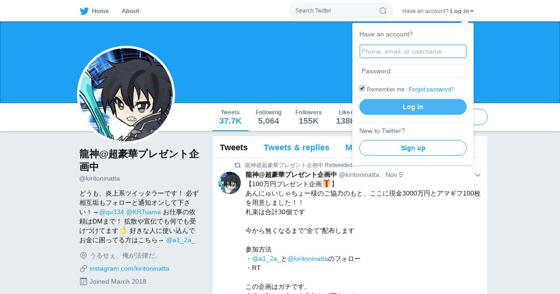Toggle the Remember me checkbox
The image size is (560, 294).
[362, 88]
